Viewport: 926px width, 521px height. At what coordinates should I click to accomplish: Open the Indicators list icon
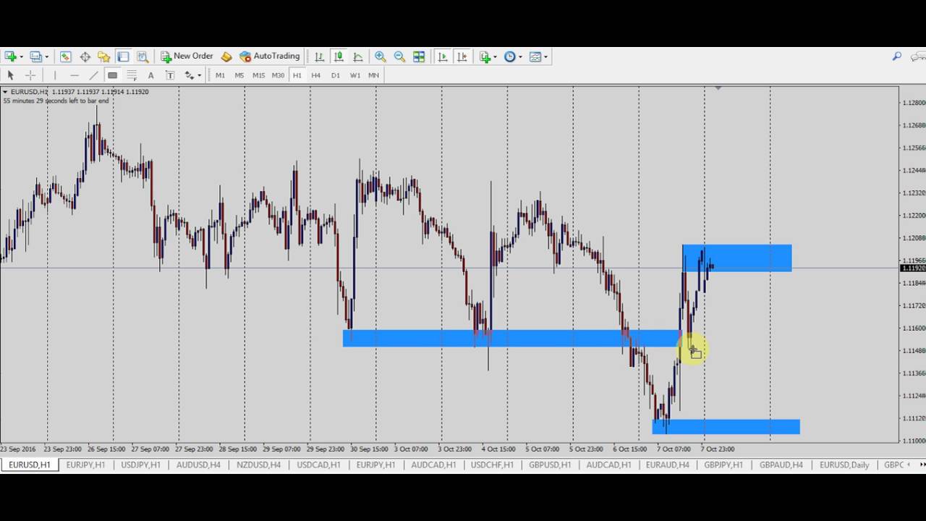tap(484, 56)
